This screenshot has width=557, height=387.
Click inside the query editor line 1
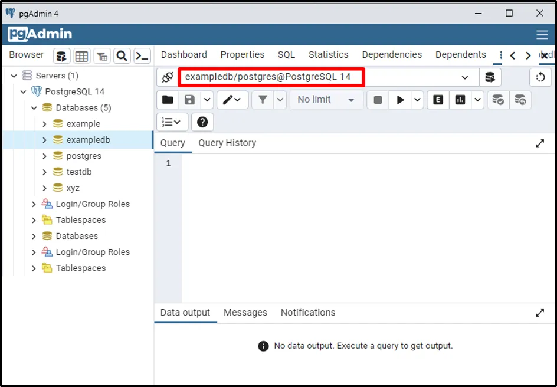(x=354, y=163)
